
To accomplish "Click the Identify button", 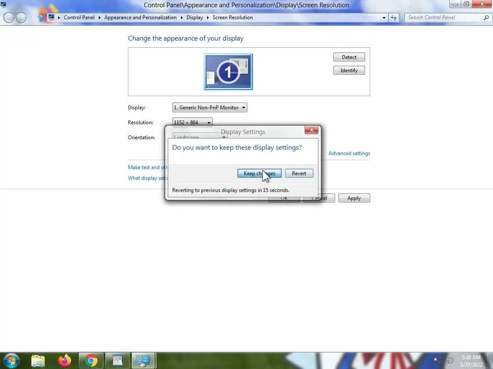I will (349, 70).
